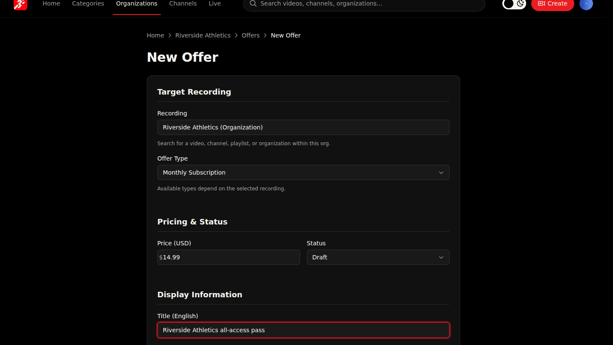Click the search magnifier icon
The height and width of the screenshot is (345, 613).
(253, 3)
